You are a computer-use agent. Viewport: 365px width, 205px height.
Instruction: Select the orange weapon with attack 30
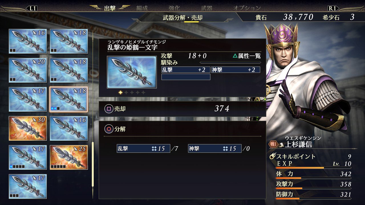[28, 128]
